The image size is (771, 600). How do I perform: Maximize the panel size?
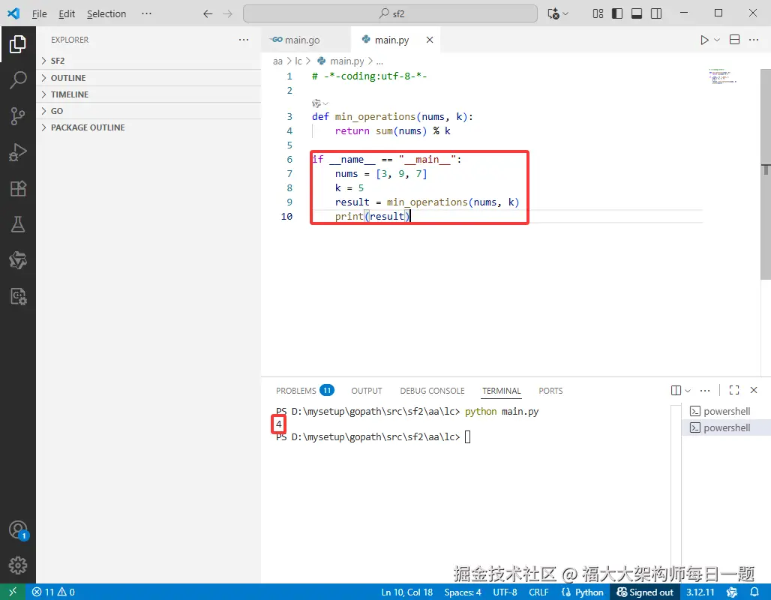tap(734, 390)
